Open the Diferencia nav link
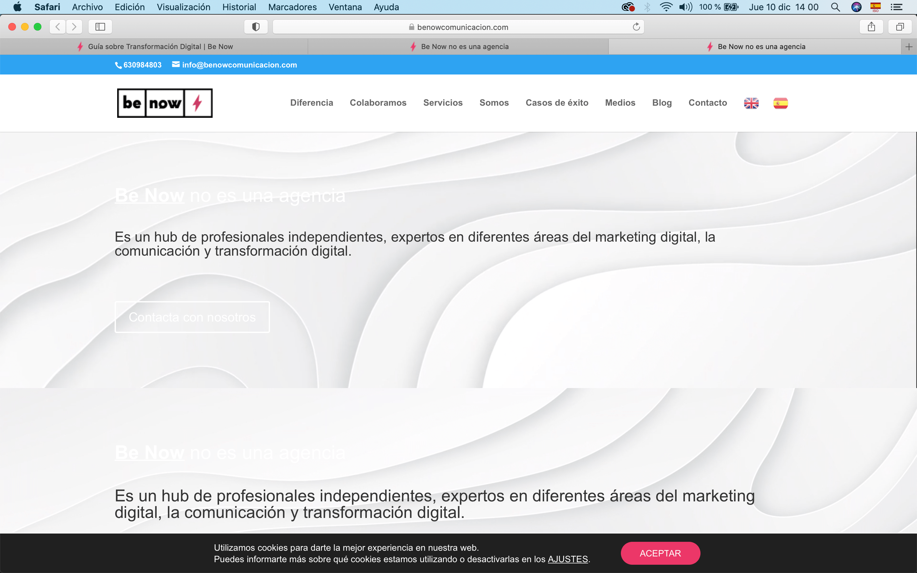Image resolution: width=917 pixels, height=573 pixels. (x=311, y=103)
